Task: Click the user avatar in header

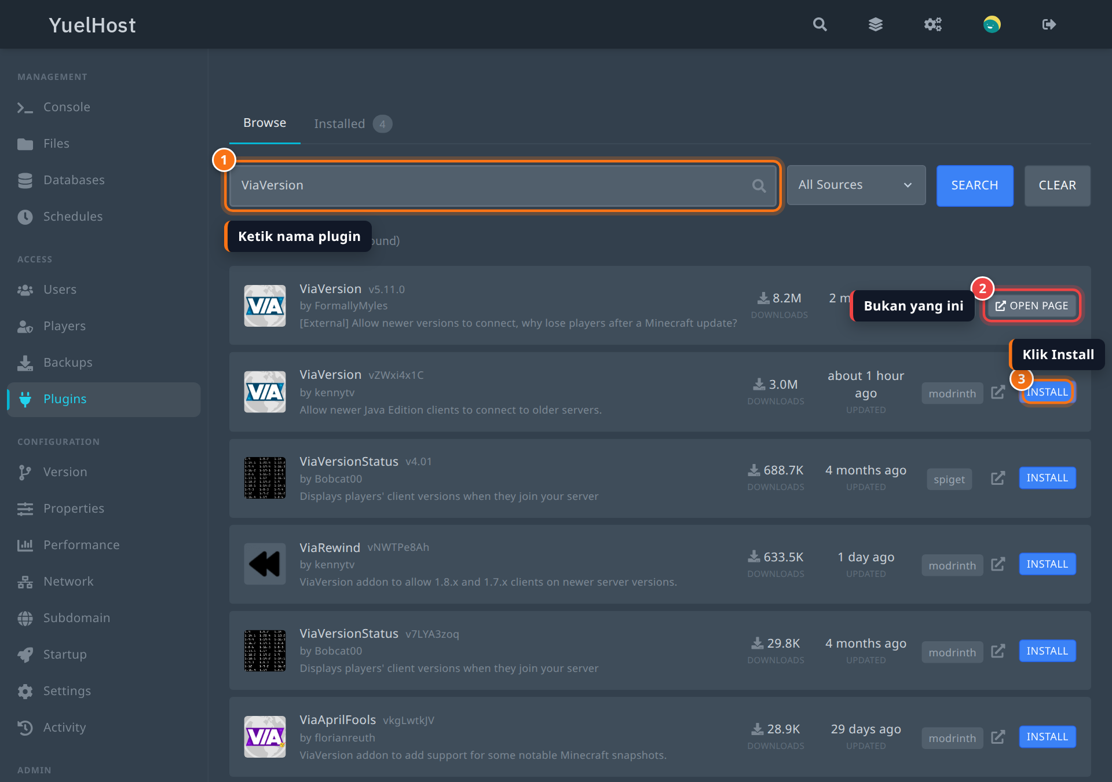Action: click(x=992, y=24)
